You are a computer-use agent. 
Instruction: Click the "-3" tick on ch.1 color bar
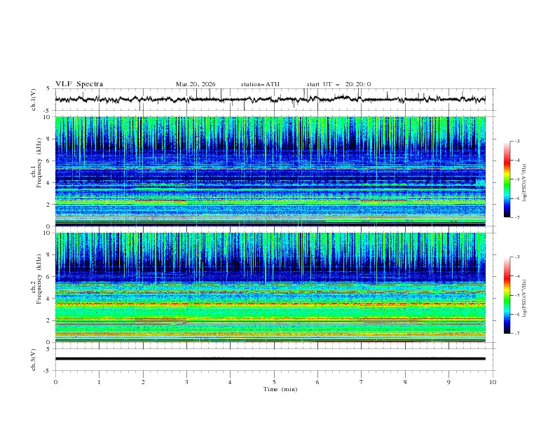click(x=516, y=141)
